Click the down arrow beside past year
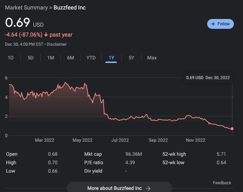Screen dimensions: 243x192 46,34
